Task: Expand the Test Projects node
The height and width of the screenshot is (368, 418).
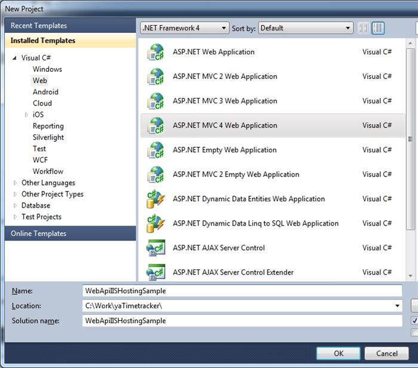Action: tap(15, 217)
